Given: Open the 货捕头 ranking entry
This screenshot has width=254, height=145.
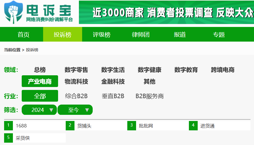Looking at the screenshot, I should (96, 126).
